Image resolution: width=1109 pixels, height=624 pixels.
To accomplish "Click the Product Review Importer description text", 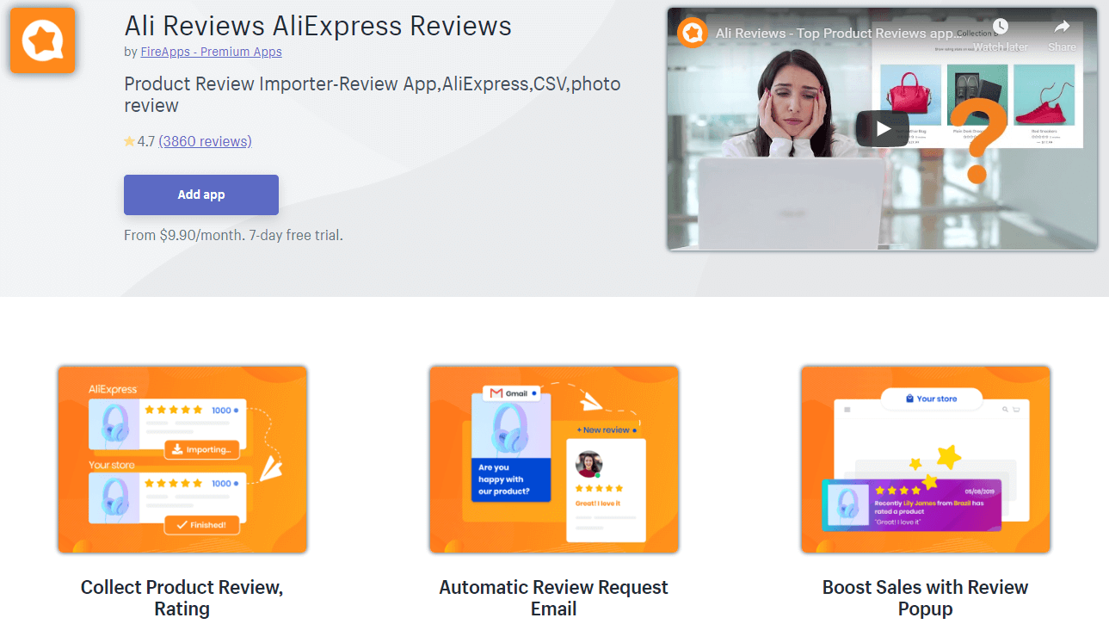I will click(x=373, y=95).
